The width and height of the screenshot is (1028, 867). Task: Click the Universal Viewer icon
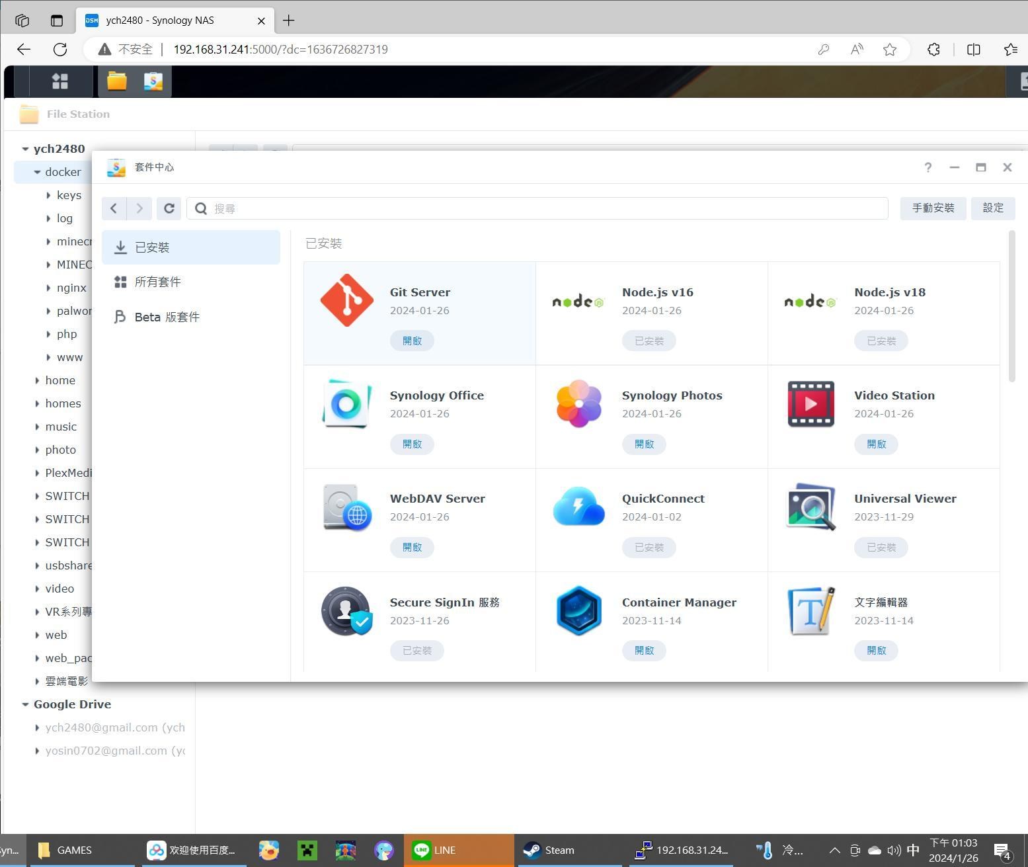click(x=811, y=507)
